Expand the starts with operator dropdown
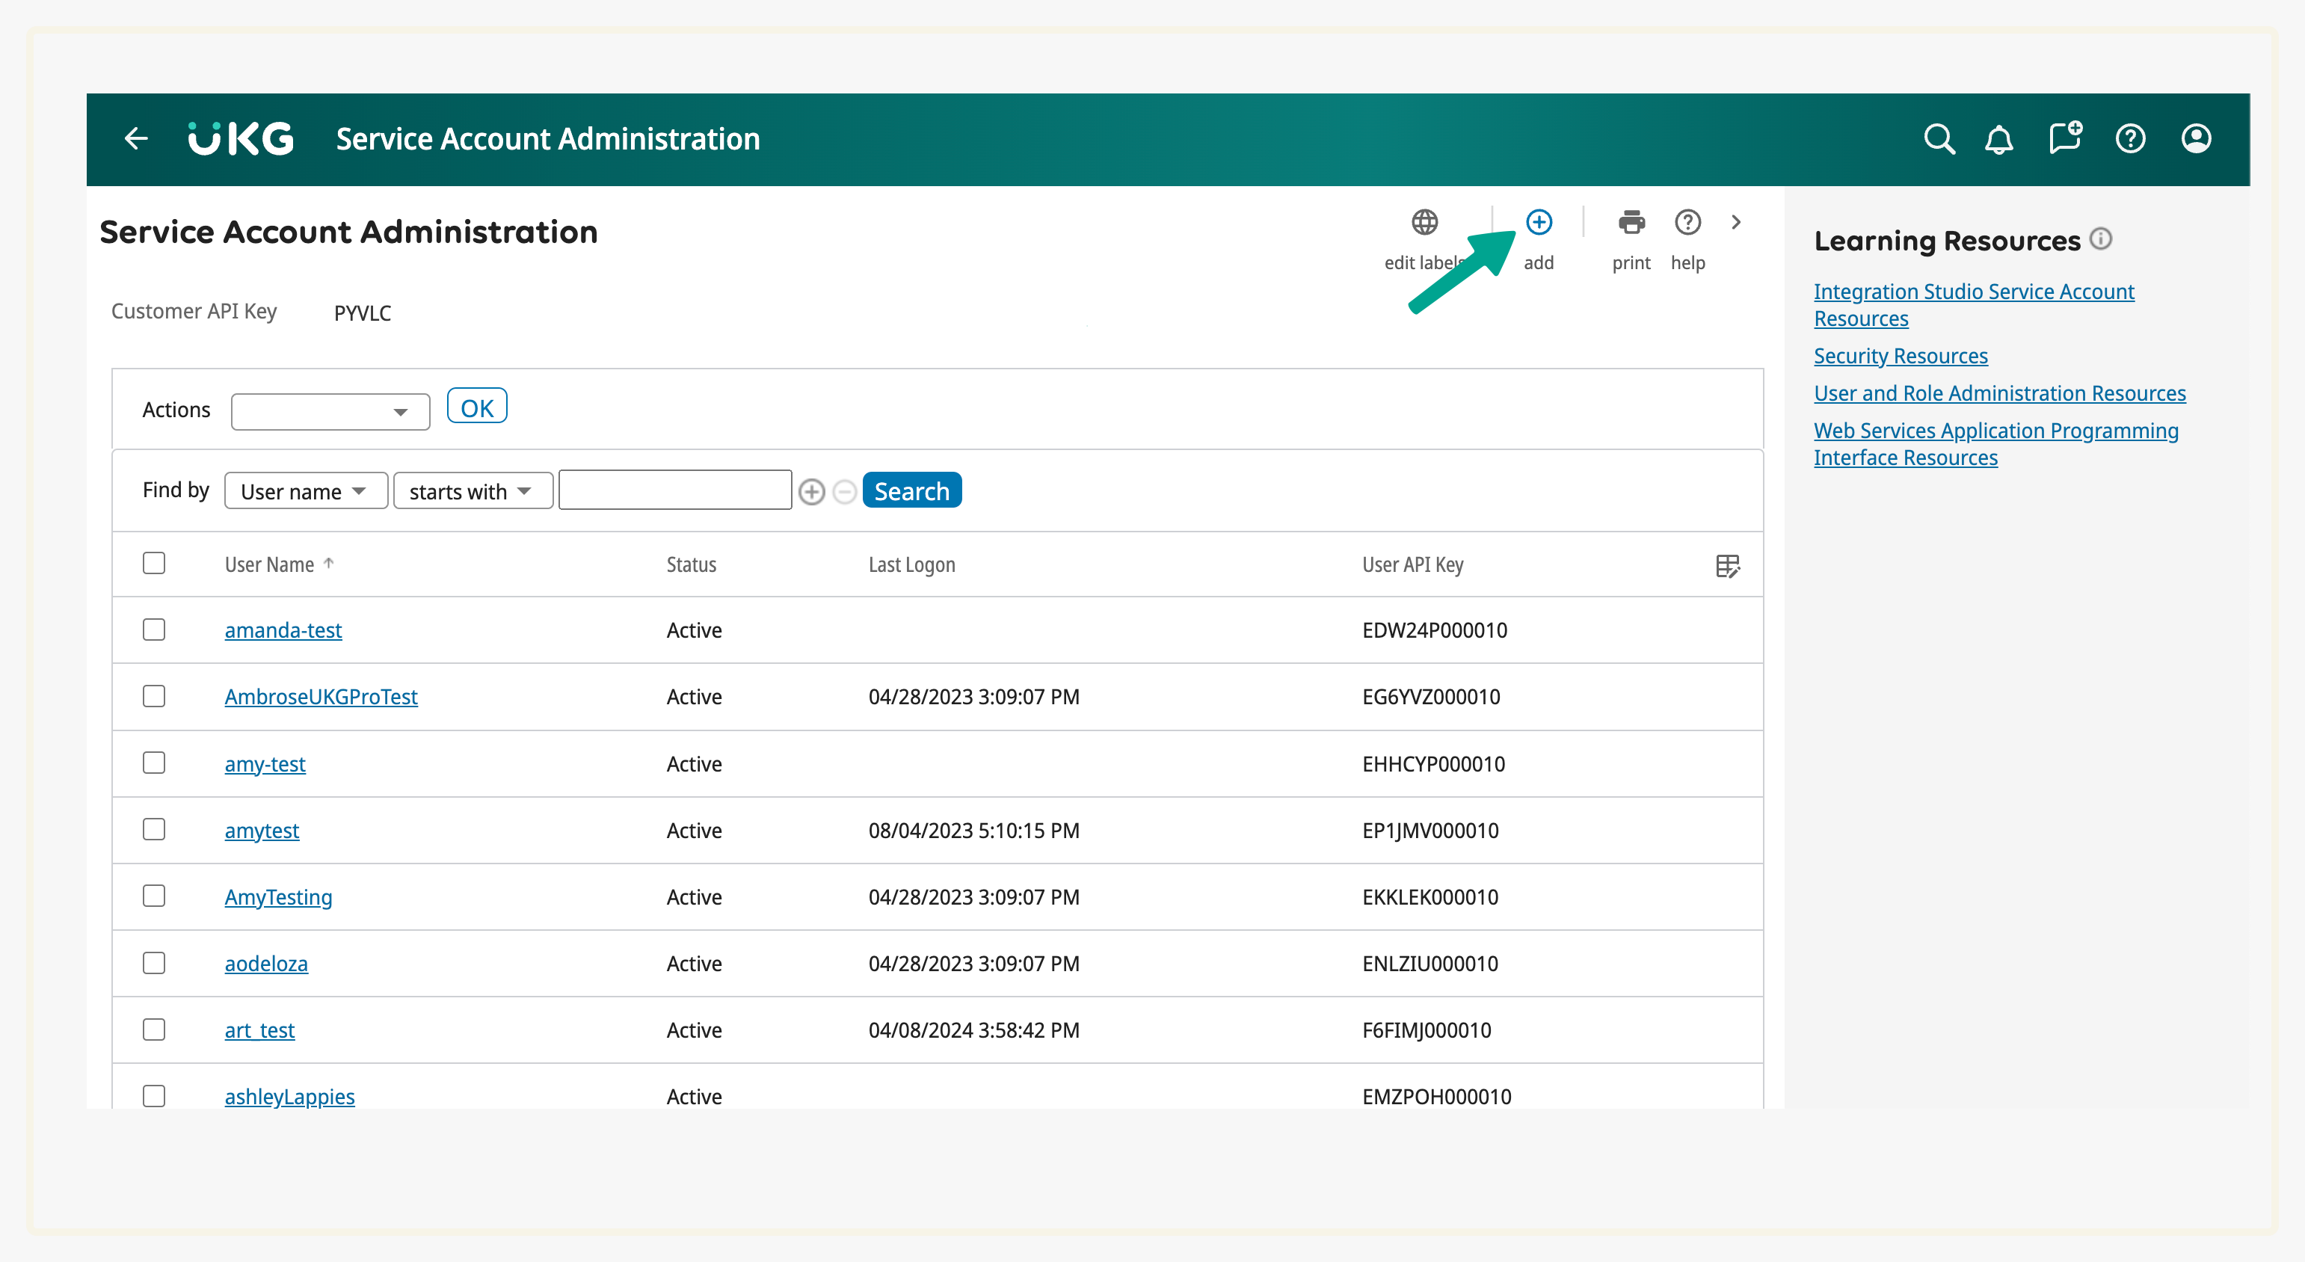 [472, 491]
